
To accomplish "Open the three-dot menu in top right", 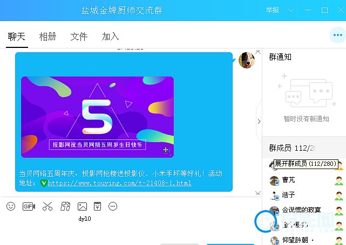I will [x=337, y=35].
